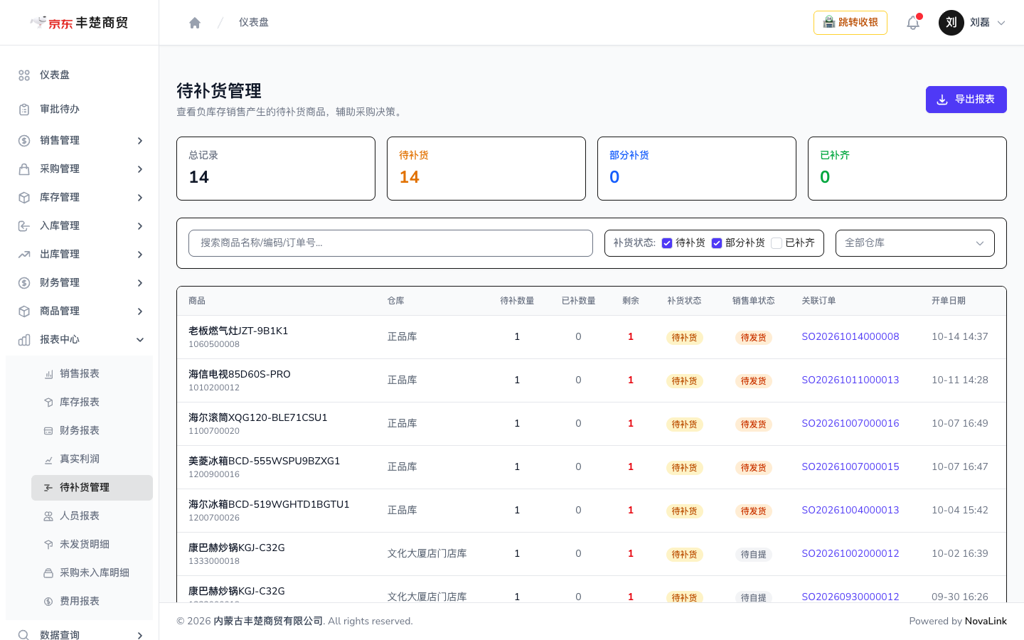Click the 待补货管理 sidebar icon
The height and width of the screenshot is (640, 1024).
click(x=48, y=488)
